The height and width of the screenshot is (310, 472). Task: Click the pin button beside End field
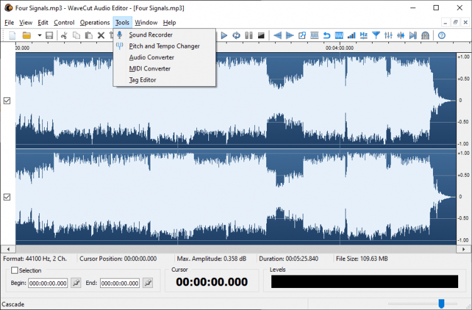148,283
